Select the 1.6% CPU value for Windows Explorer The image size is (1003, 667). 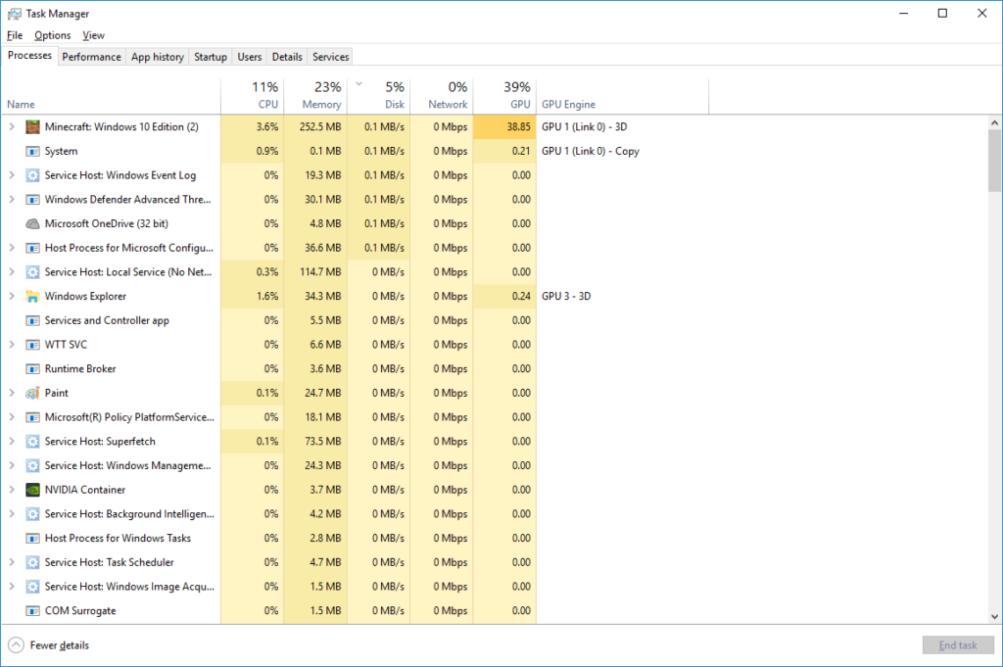coord(253,296)
